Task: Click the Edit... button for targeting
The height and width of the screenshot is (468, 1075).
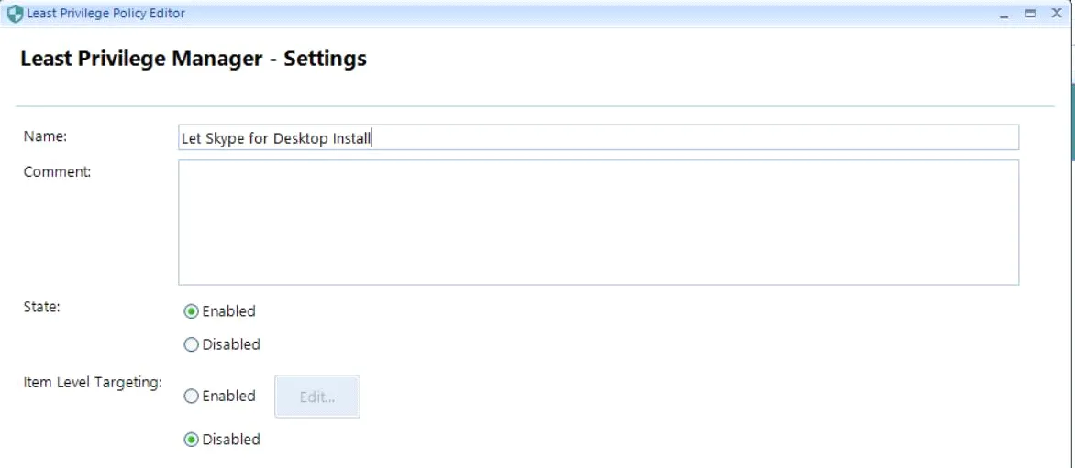Action: (x=317, y=397)
